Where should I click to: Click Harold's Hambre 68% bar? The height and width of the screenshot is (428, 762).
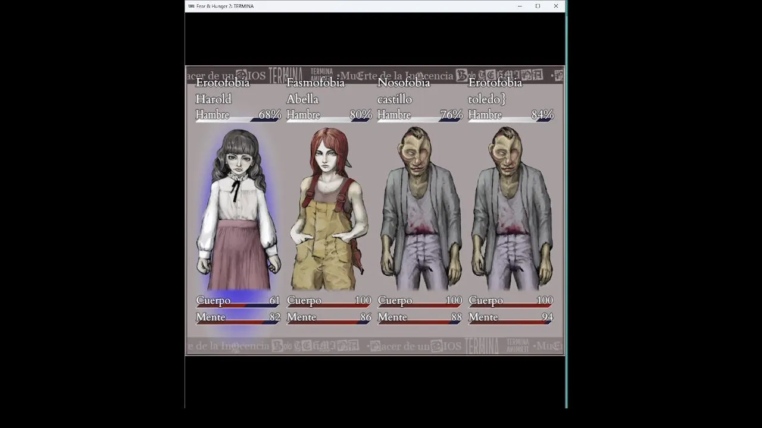pyautogui.click(x=238, y=115)
